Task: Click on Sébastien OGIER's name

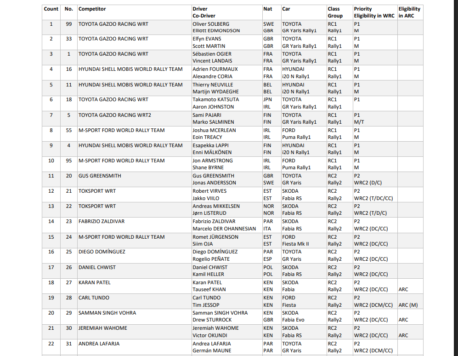Action: [x=212, y=54]
